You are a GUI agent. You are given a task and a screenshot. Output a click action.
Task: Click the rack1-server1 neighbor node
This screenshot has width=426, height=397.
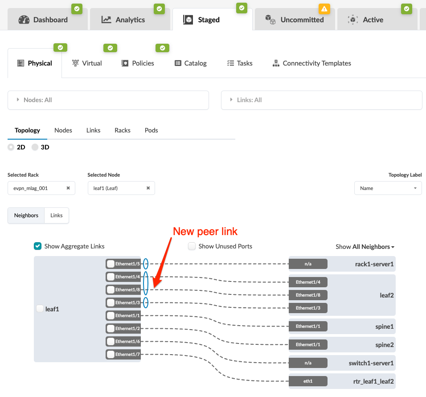342,264
